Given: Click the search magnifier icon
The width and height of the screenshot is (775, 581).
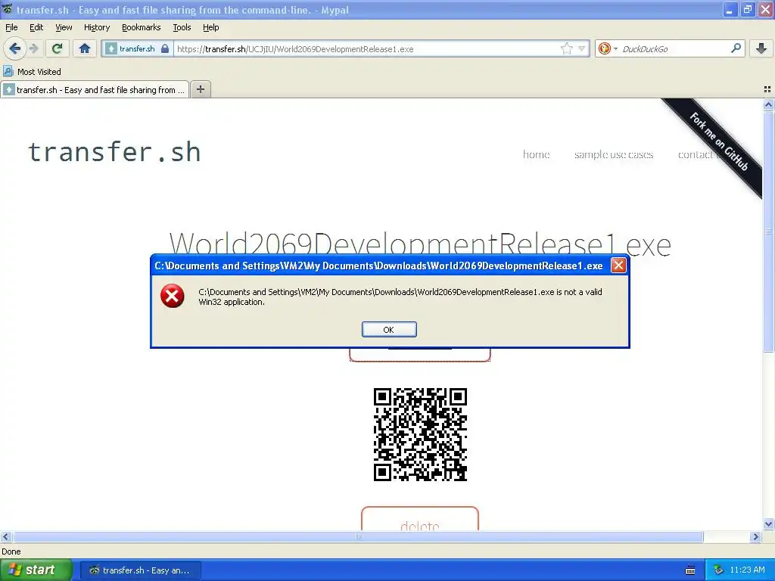Looking at the screenshot, I should point(736,48).
